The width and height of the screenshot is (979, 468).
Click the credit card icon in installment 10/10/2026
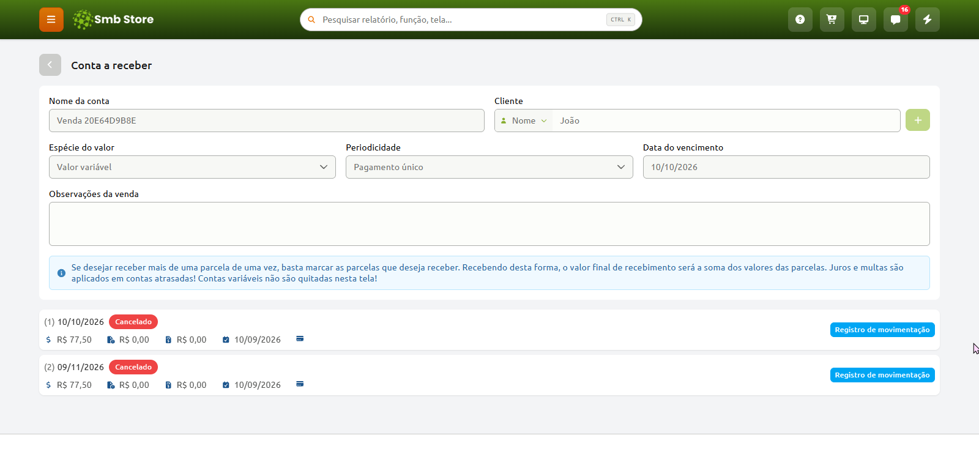[300, 339]
